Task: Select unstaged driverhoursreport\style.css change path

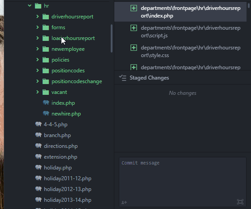Action: (190, 51)
